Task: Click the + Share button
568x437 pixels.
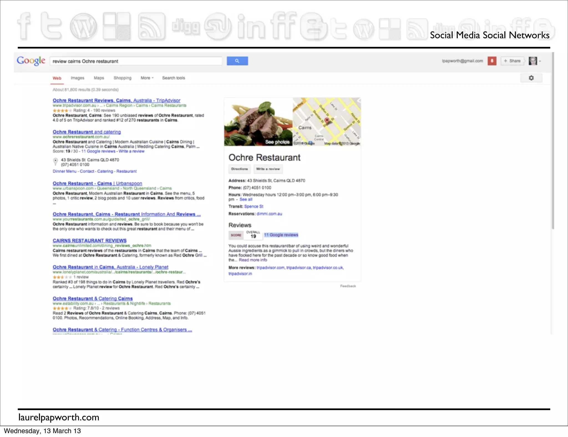Action: [x=512, y=61]
